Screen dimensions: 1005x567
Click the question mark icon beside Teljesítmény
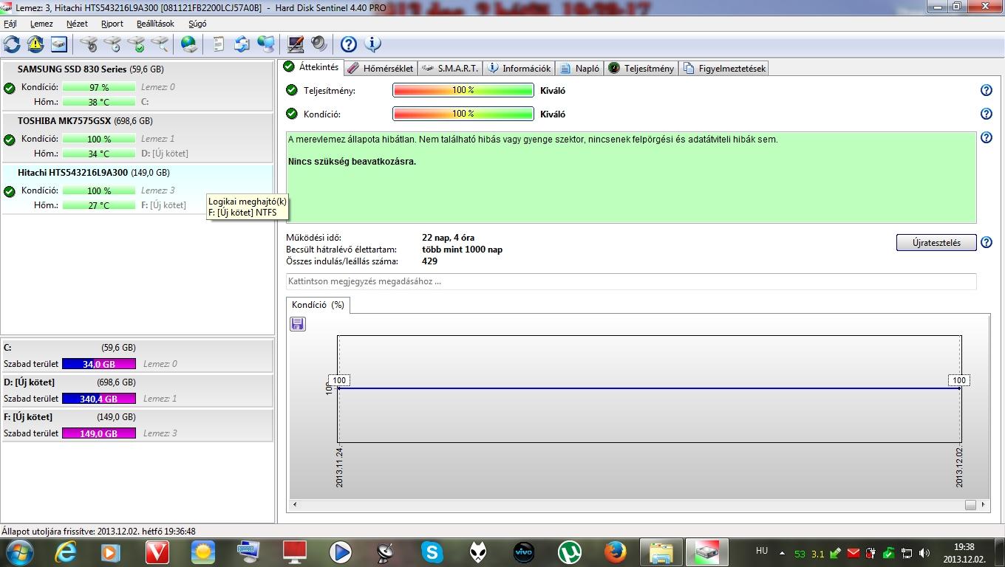coord(986,90)
